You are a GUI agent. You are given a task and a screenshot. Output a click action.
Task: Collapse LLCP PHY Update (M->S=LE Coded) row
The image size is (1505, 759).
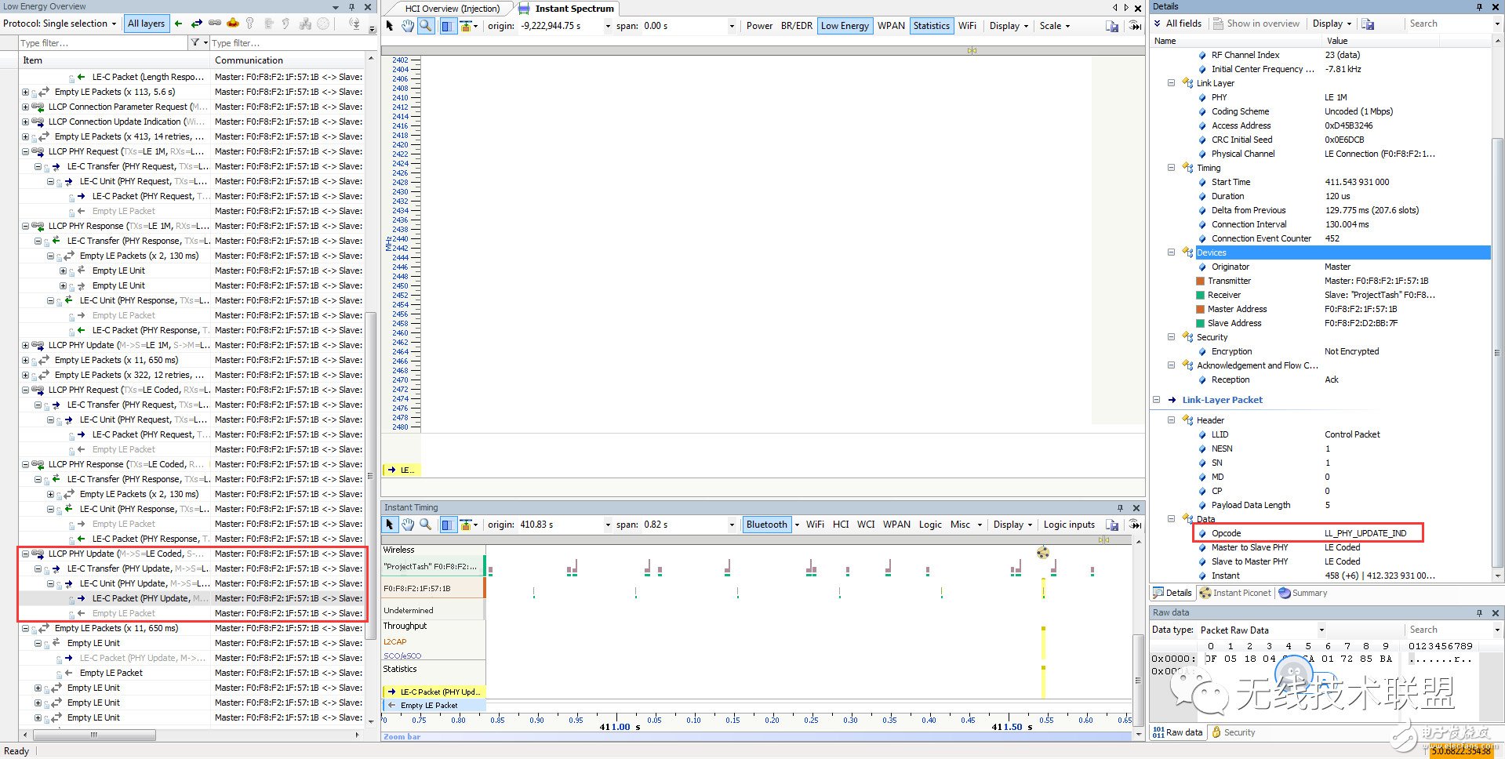(25, 554)
